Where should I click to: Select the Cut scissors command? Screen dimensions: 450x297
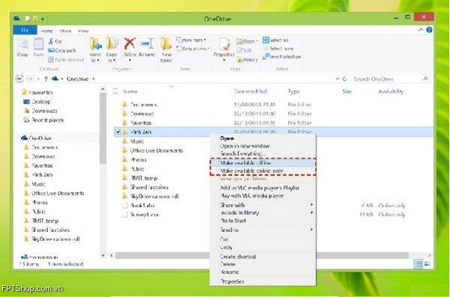coord(55,41)
